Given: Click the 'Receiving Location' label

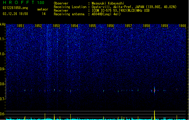Looking at the screenshot, I should (x=70, y=7).
